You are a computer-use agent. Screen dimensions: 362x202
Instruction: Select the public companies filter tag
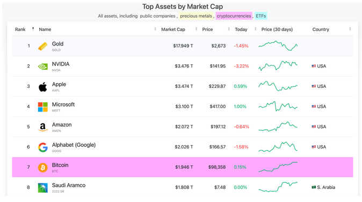pyautogui.click(x=158, y=16)
